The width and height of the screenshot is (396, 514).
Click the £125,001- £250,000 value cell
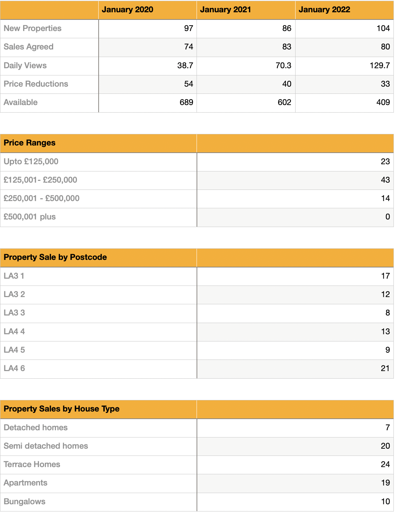pos(385,180)
